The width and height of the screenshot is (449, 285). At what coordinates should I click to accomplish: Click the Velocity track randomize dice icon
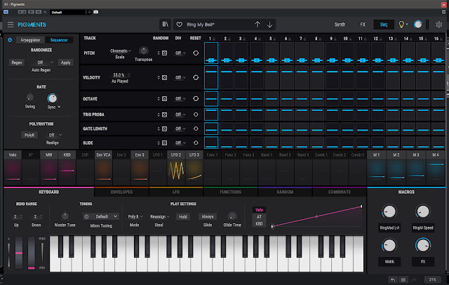[165, 78]
